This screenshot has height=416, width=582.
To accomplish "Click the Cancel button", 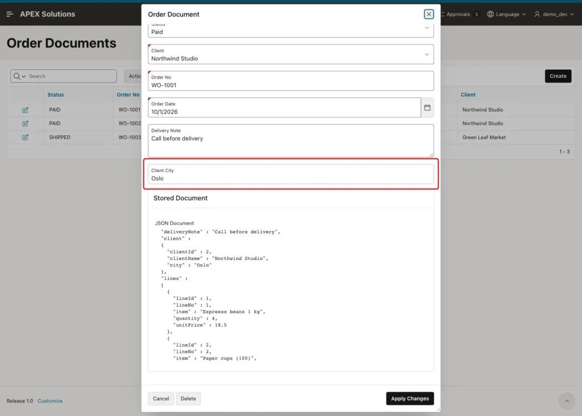I will pos(161,398).
